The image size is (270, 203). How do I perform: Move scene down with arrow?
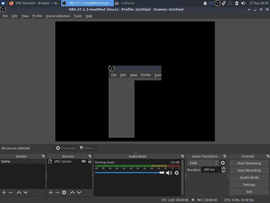click(x=26, y=192)
